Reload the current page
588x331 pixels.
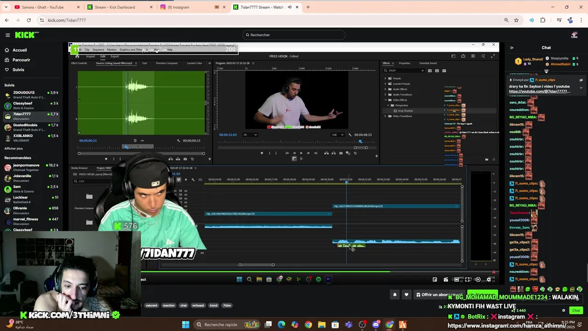click(28, 20)
